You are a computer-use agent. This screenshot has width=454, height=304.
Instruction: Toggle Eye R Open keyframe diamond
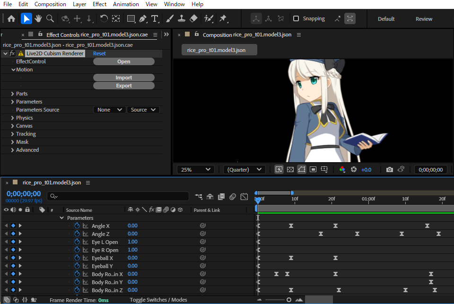tap(13, 250)
